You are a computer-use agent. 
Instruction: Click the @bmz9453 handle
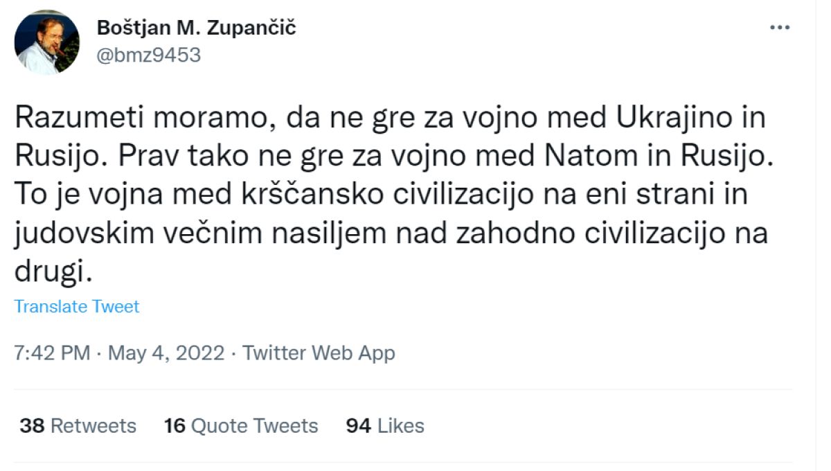(x=148, y=55)
